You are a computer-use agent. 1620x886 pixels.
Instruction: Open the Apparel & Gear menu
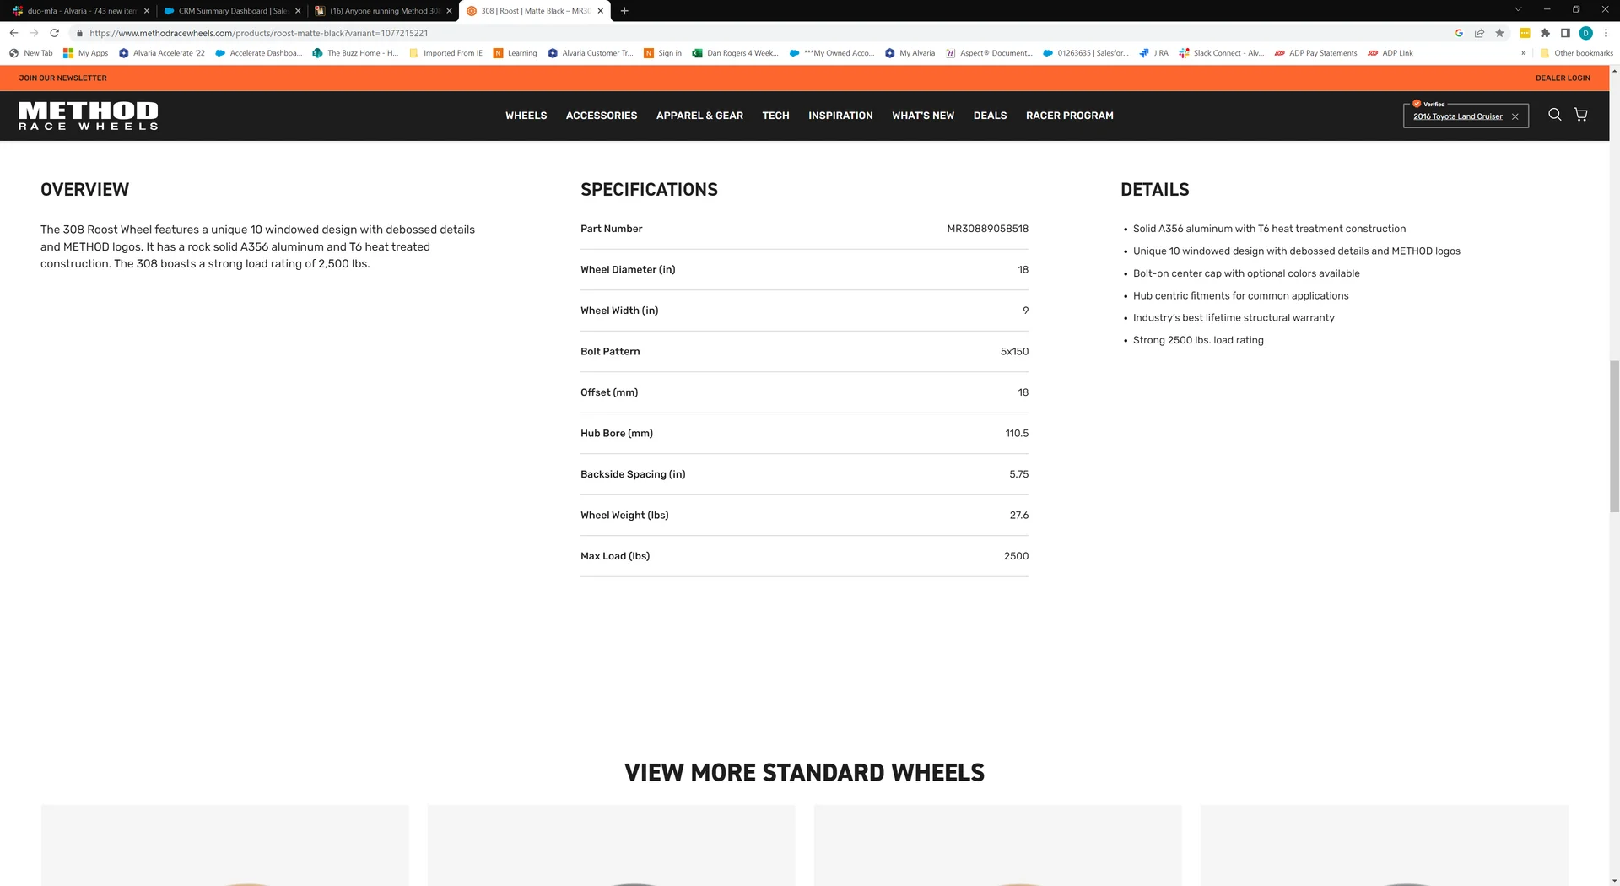(x=699, y=116)
